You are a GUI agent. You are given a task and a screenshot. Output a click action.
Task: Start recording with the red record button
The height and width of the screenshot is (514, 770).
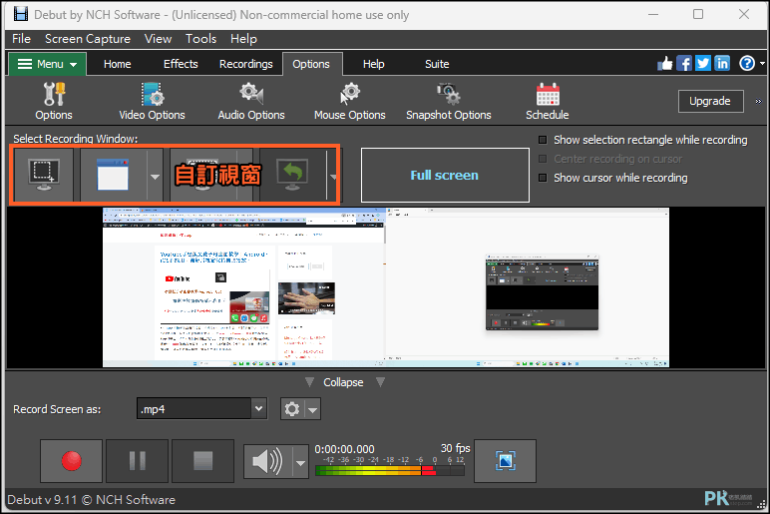(71, 461)
